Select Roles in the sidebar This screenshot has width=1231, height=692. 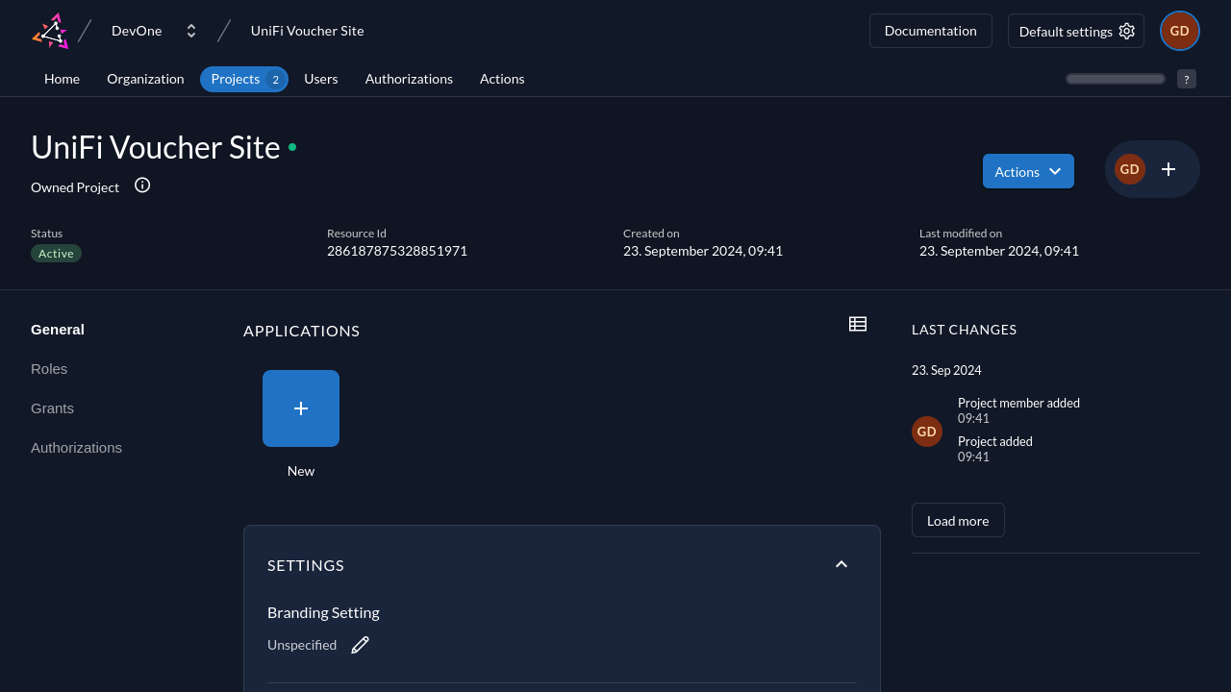48,368
